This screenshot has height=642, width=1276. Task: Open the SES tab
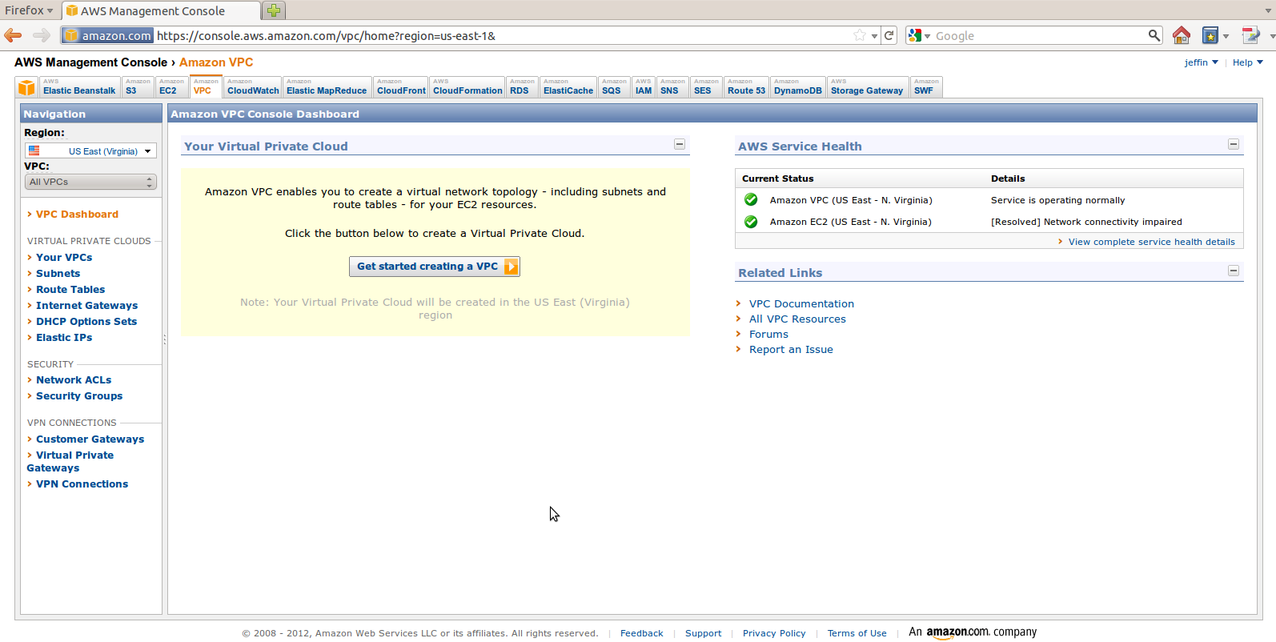coord(706,87)
